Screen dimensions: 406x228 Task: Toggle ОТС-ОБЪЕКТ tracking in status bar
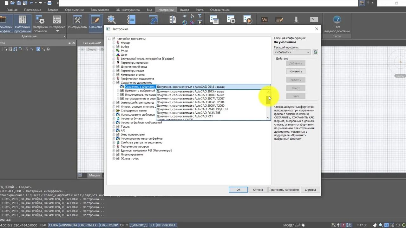coord(88,225)
